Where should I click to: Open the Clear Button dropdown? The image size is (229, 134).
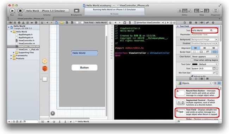(x=204, y=56)
